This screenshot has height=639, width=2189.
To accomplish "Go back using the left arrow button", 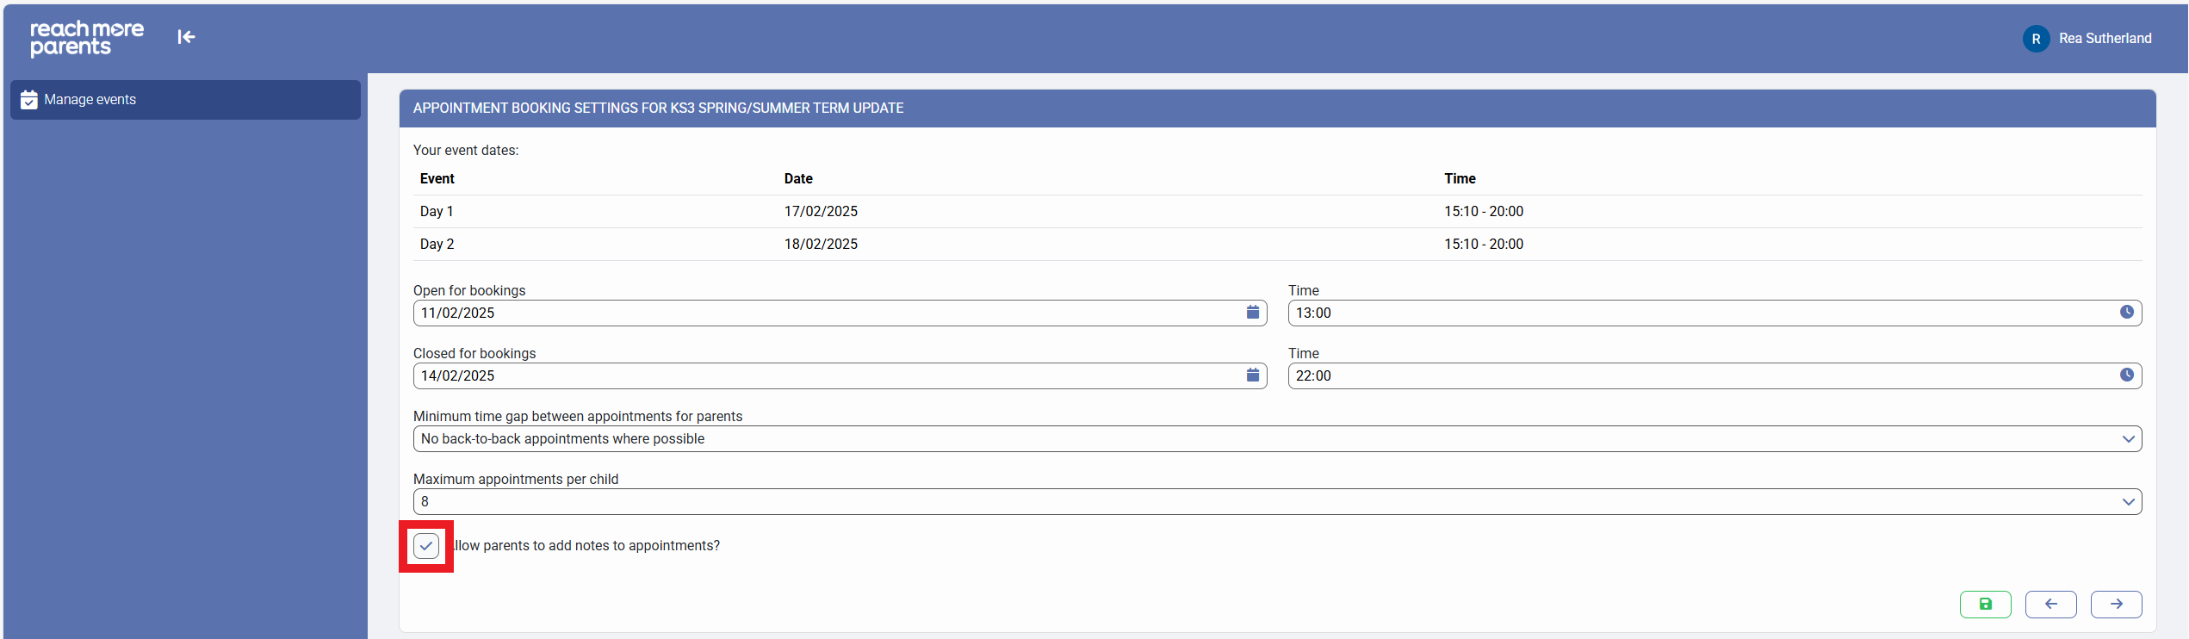I will pyautogui.click(x=2050, y=605).
